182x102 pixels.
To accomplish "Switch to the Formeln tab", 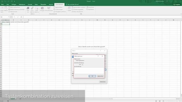I will [30, 5].
